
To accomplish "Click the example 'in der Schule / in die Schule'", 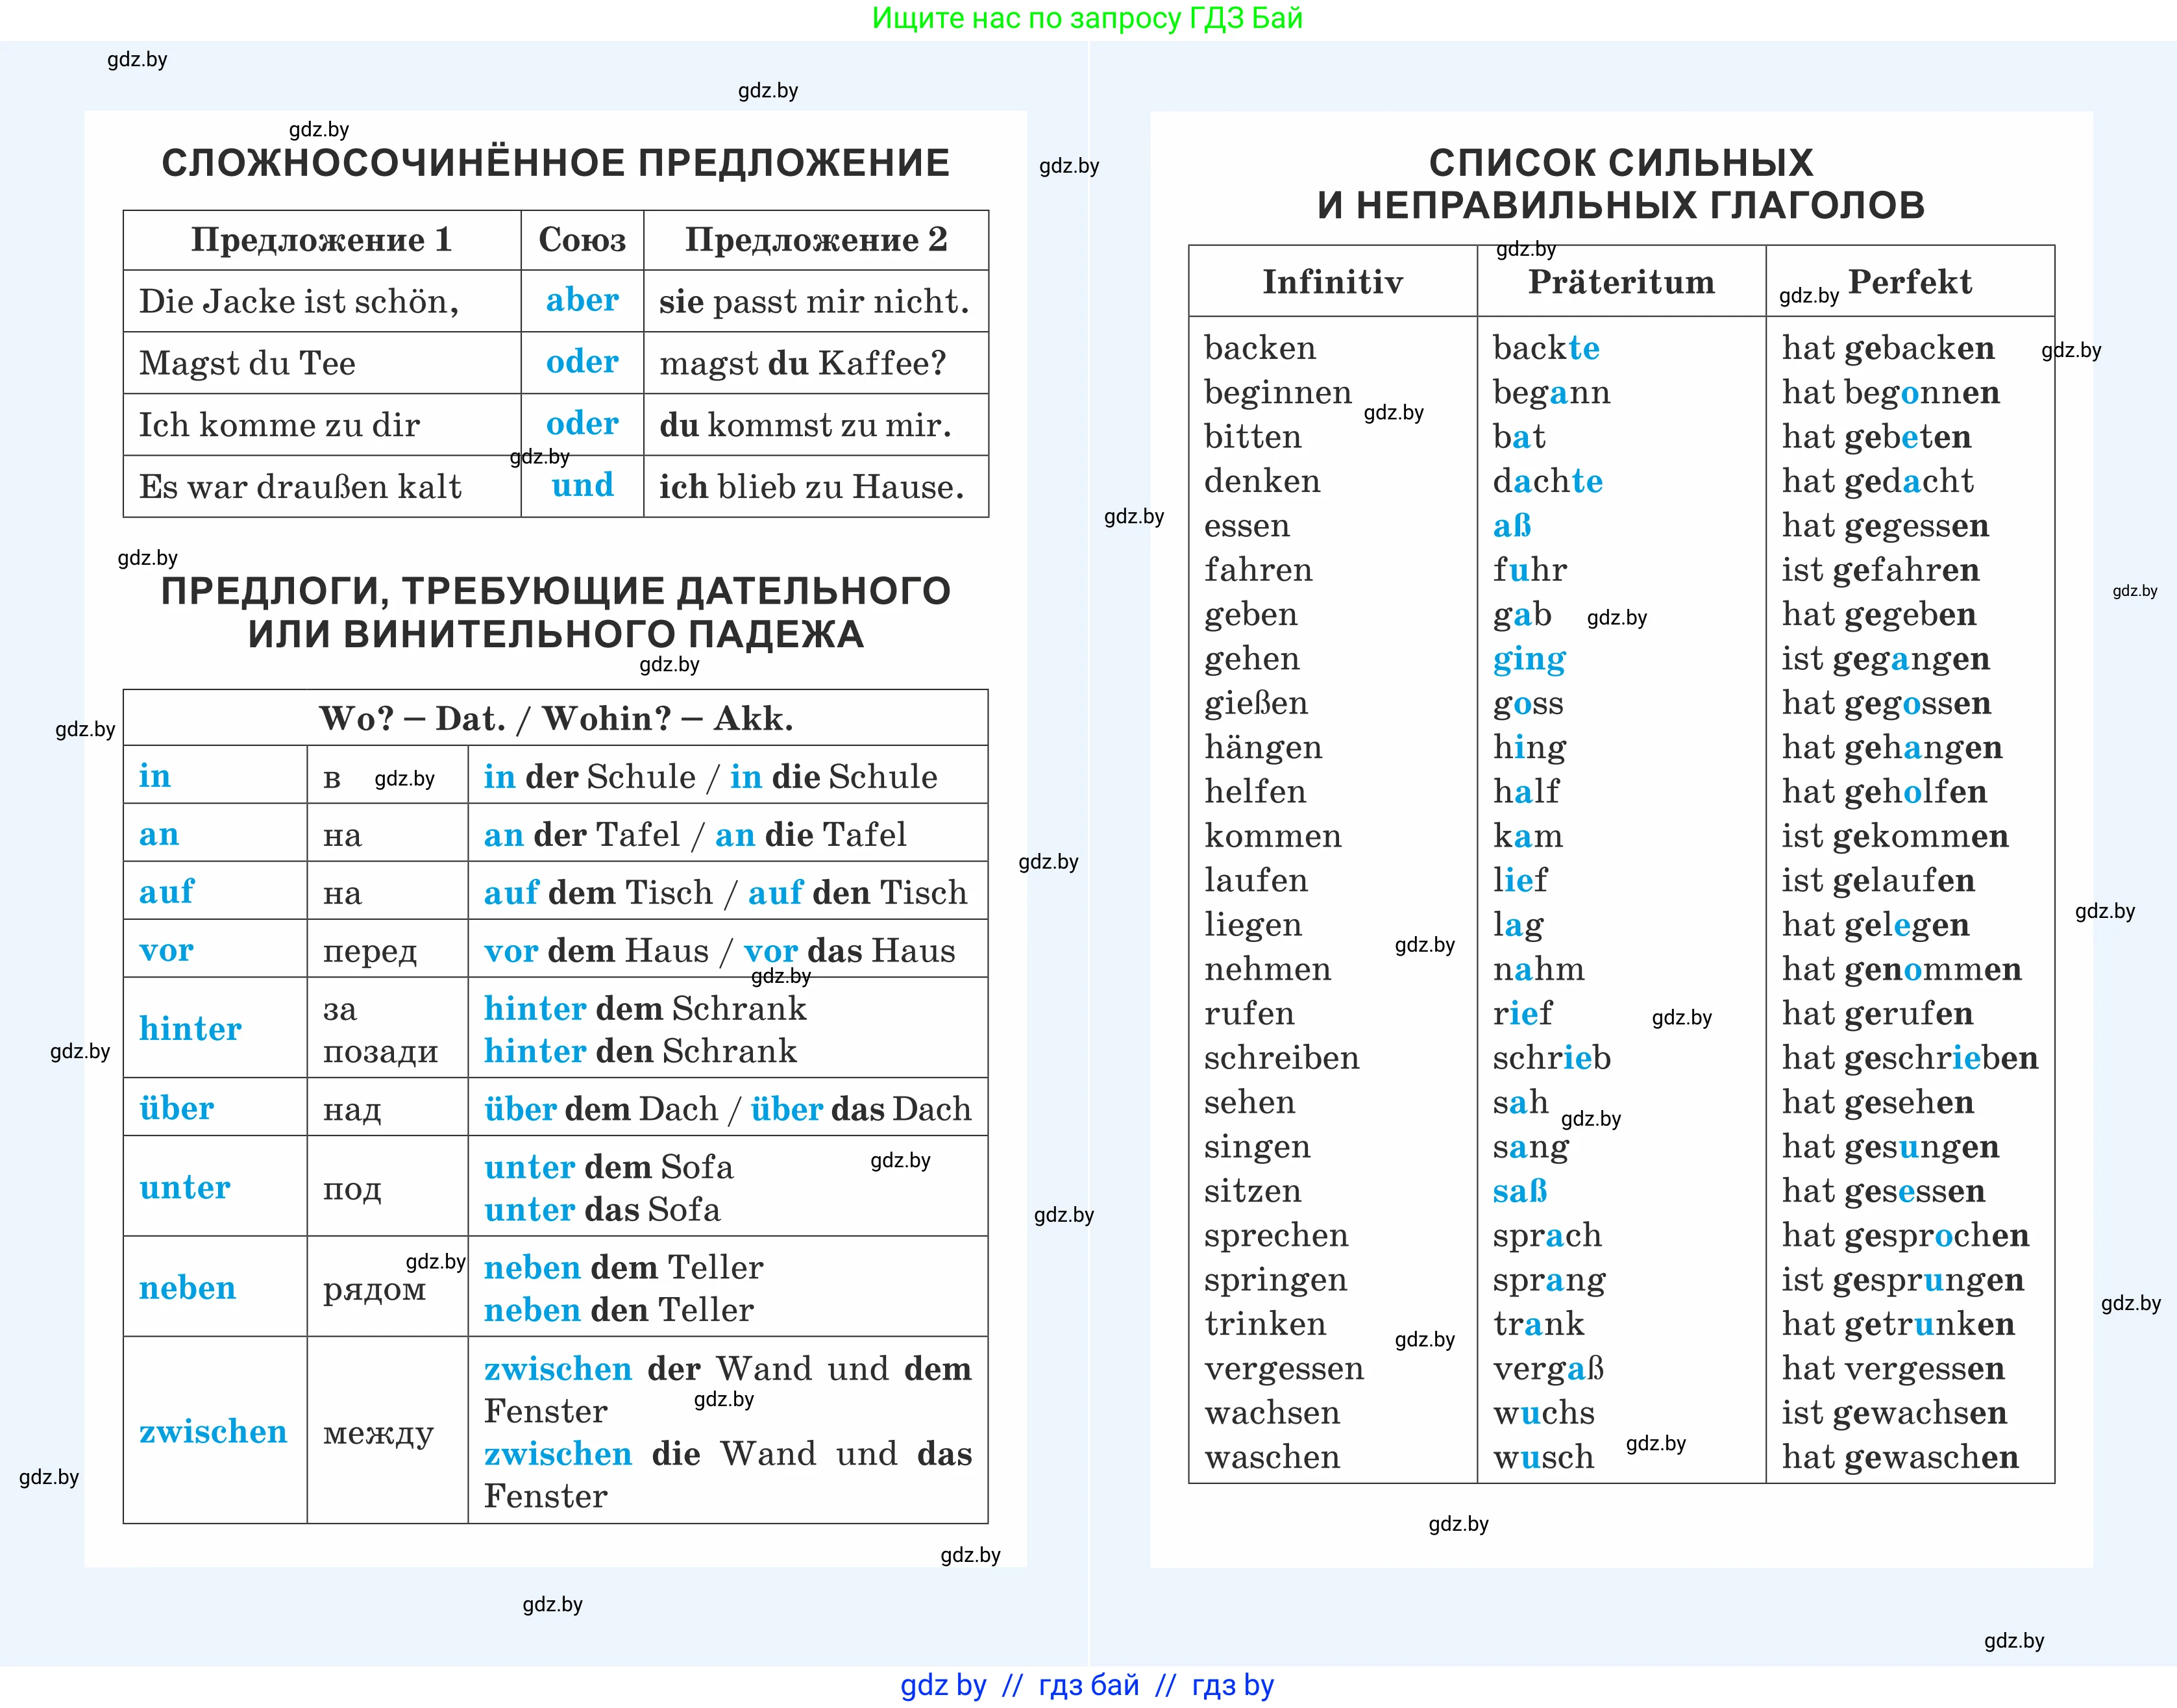I will (x=710, y=776).
